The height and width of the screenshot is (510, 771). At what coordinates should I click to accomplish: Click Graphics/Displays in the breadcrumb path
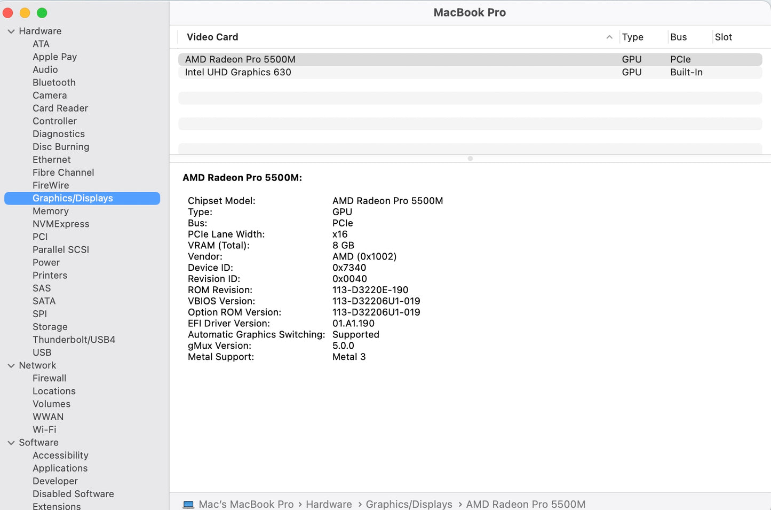[x=409, y=504]
